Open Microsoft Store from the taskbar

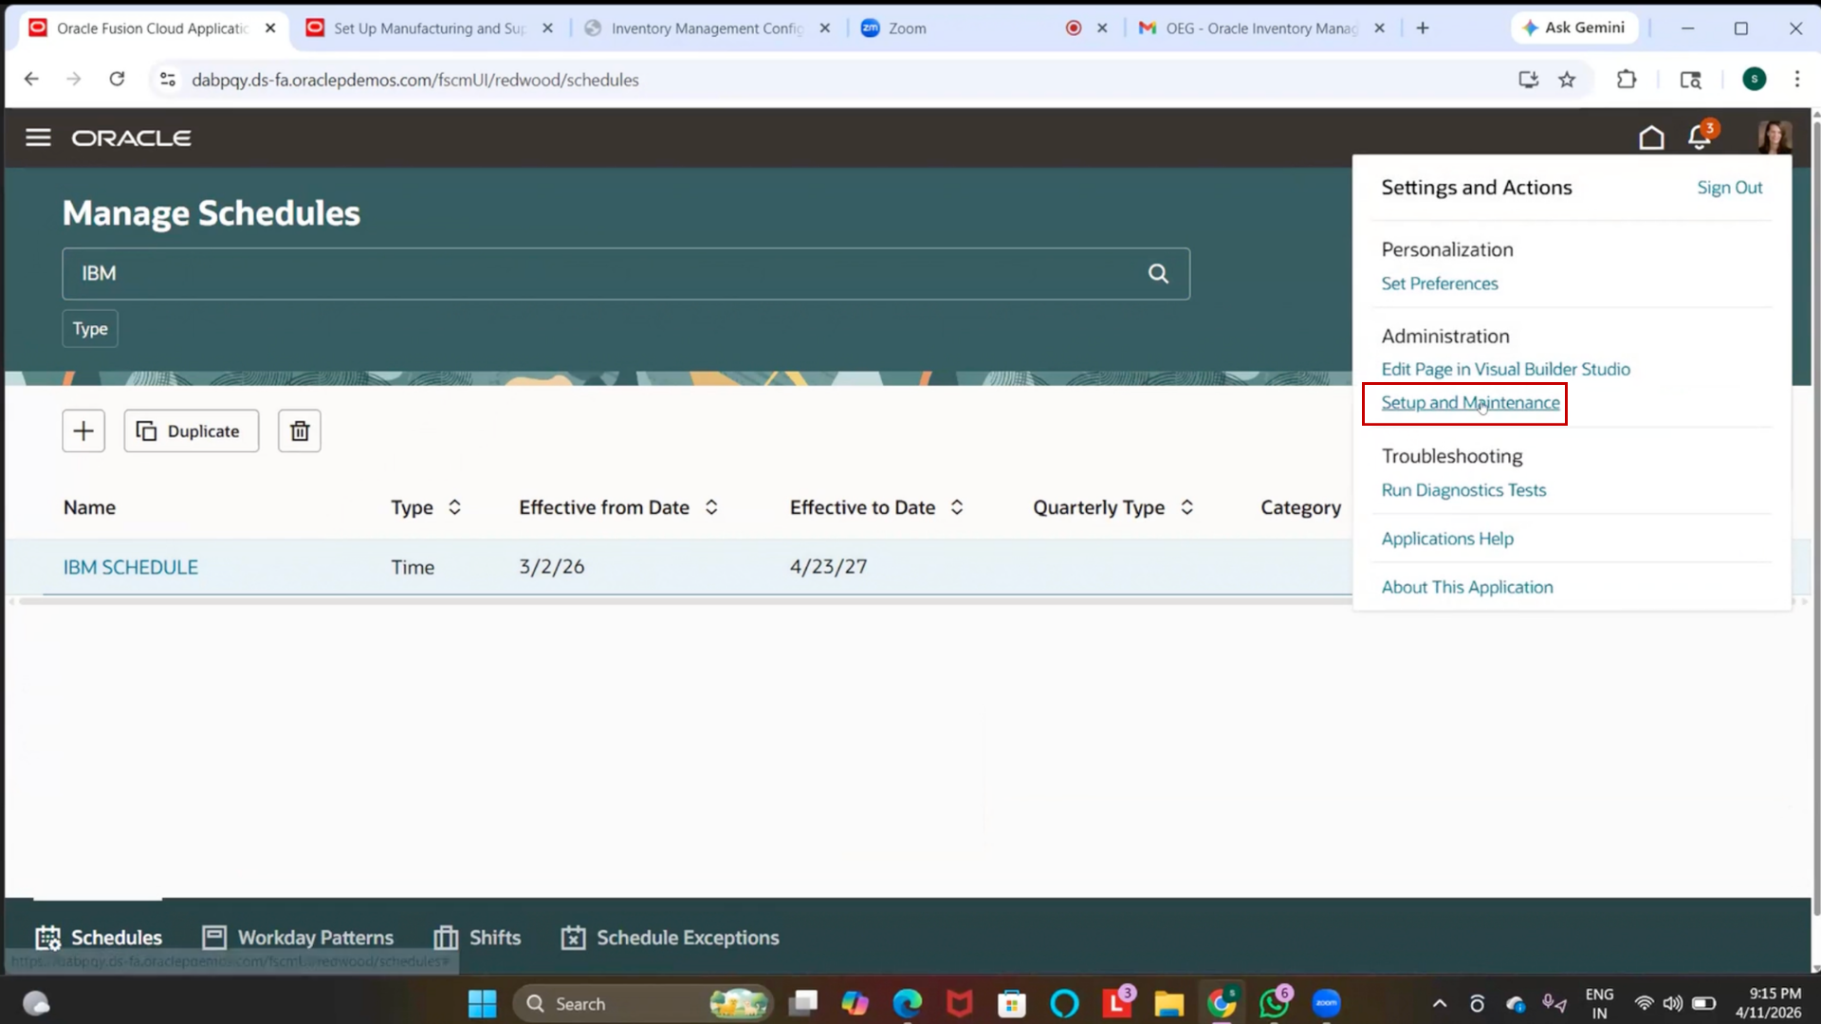1012,1003
